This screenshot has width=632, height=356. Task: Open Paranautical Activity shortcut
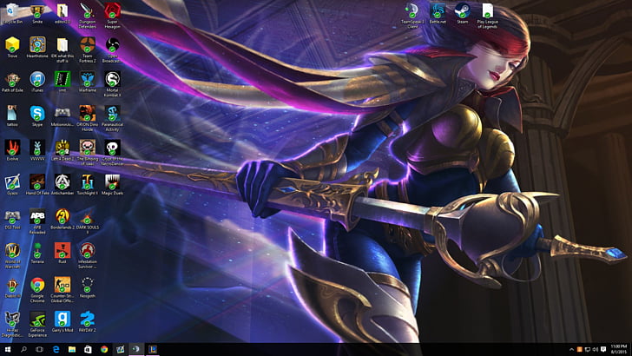tap(113, 119)
